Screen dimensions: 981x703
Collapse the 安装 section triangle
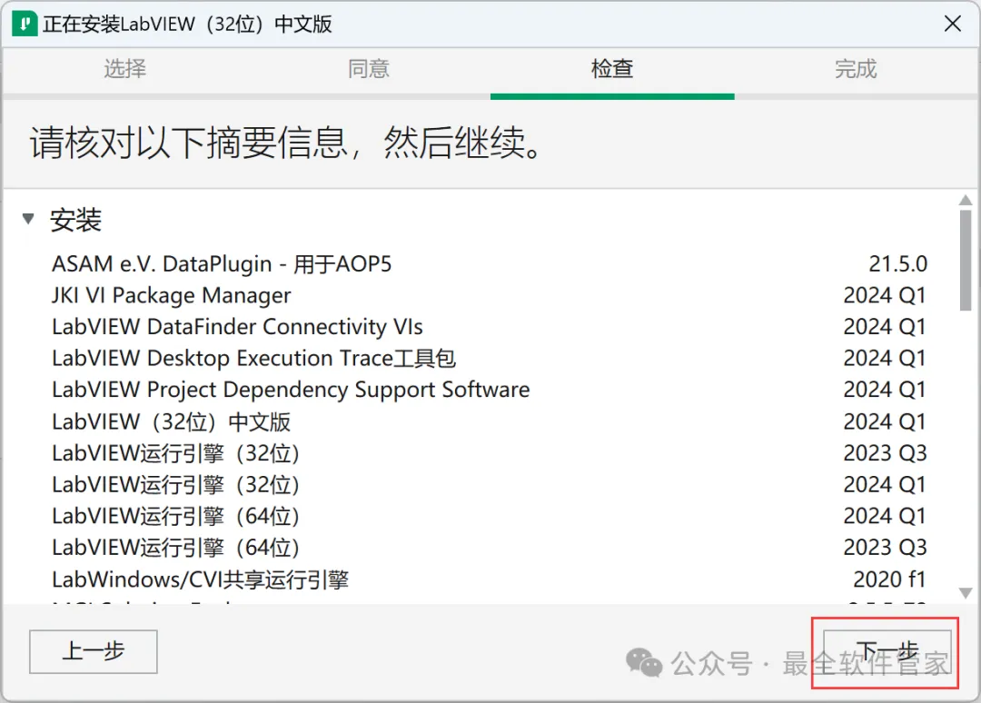click(27, 219)
